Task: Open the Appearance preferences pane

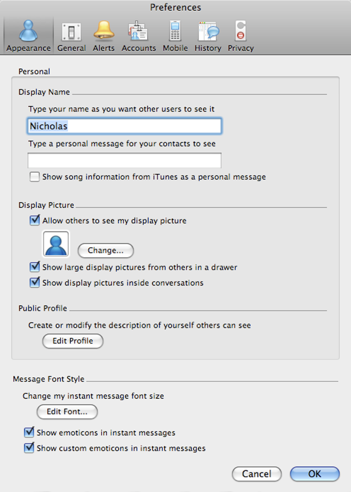Action: point(28,34)
